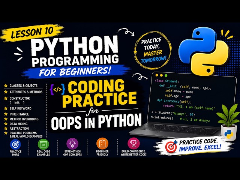Screen dimensions: 240x180
Task: Click the green dot on laptop window
Action: pos(166,75)
